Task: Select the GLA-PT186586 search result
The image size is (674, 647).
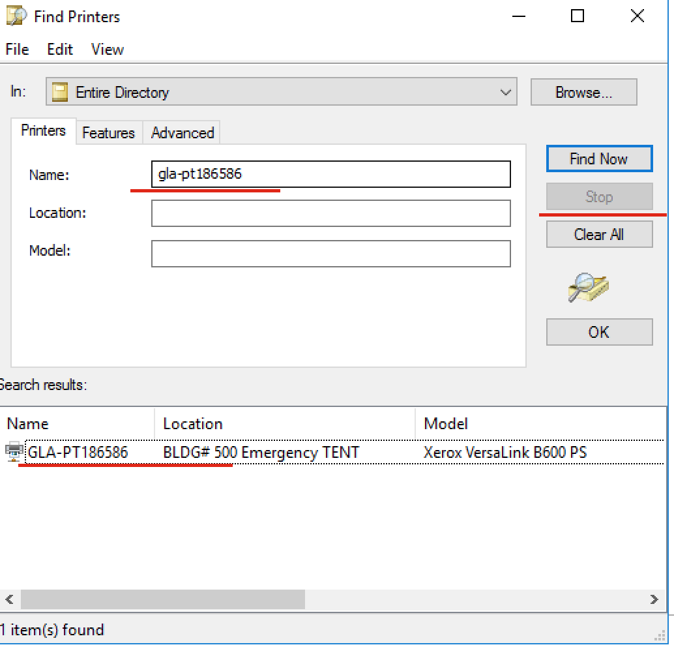Action: coord(78,452)
